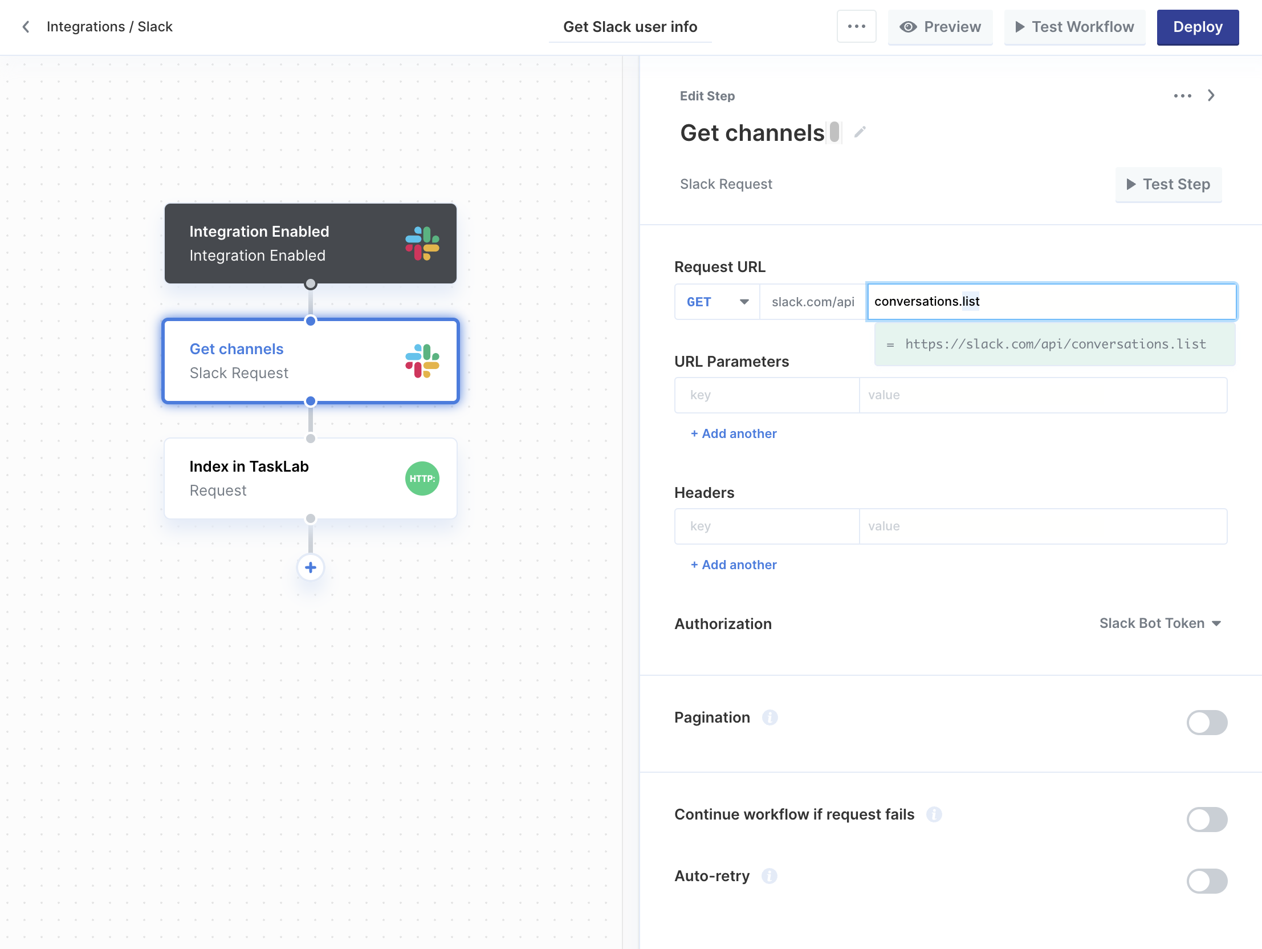Screen dimensions: 1262x949
Task: Click the green HTTP icon on Index in TaskLab
Action: pyautogui.click(x=422, y=478)
